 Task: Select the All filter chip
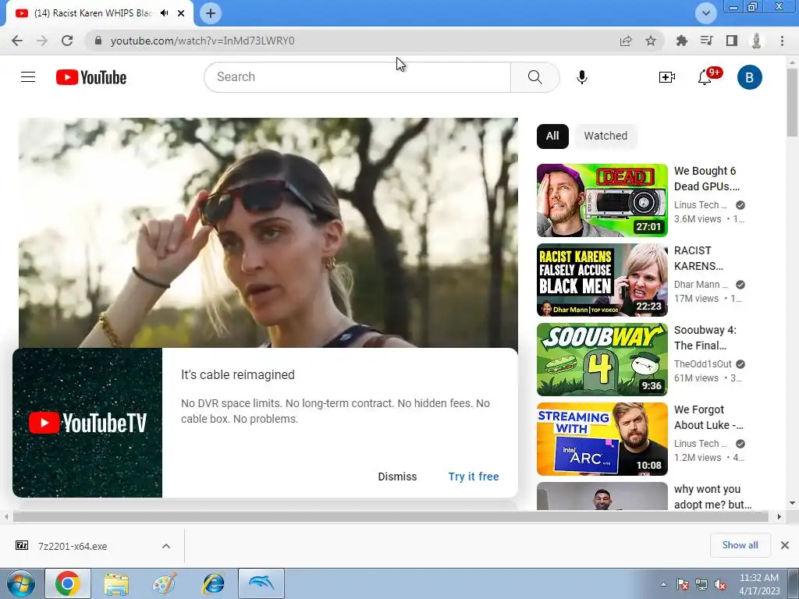(552, 136)
